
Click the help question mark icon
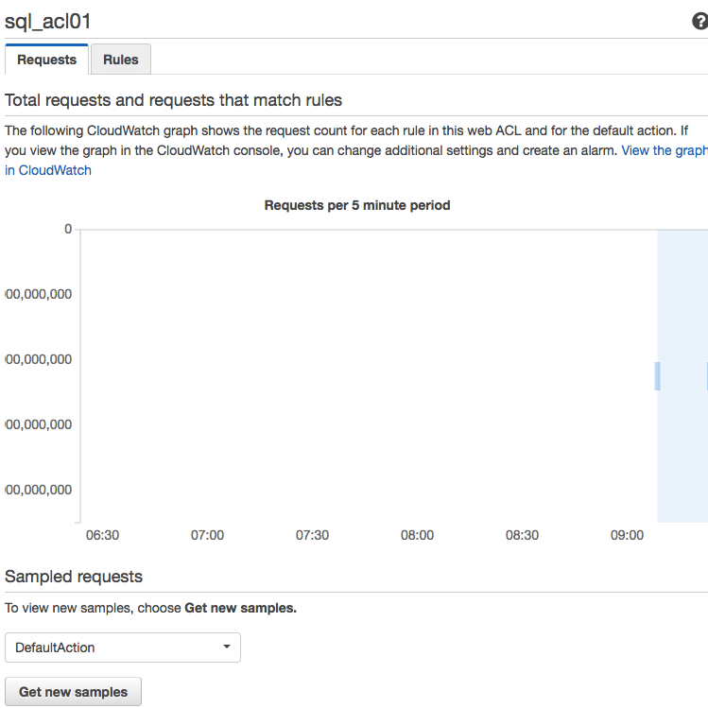(699, 22)
